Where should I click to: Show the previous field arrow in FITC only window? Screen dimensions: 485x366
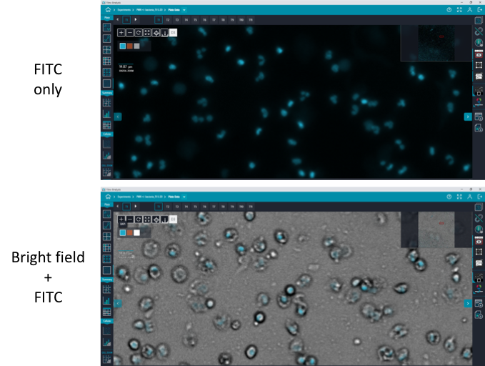(x=118, y=117)
